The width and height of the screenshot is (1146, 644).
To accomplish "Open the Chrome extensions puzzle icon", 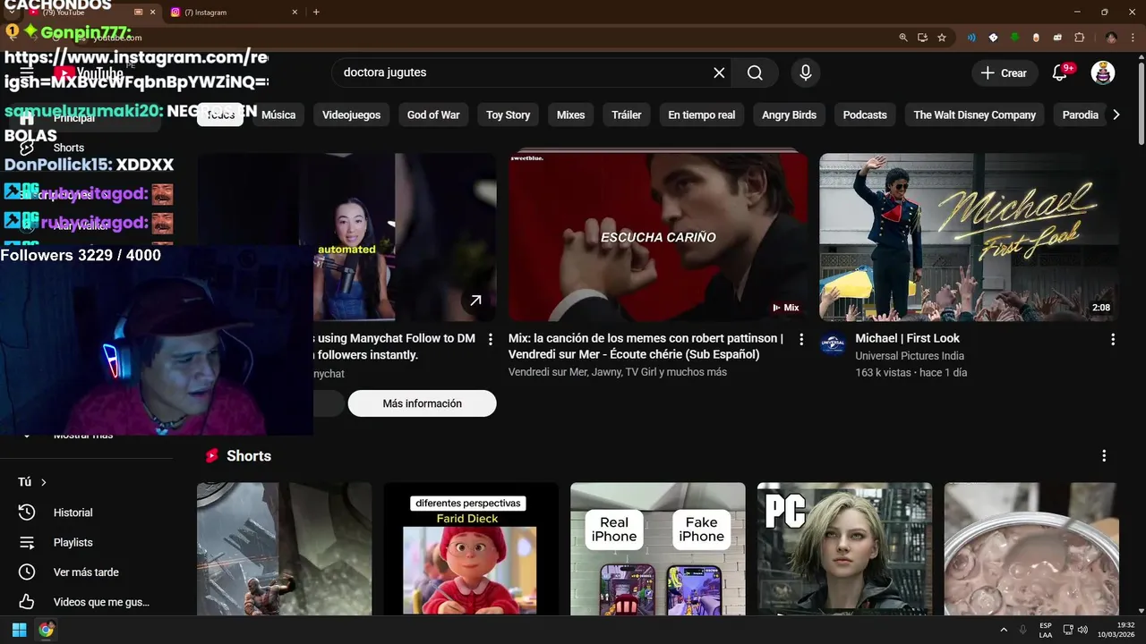I will point(1079,38).
